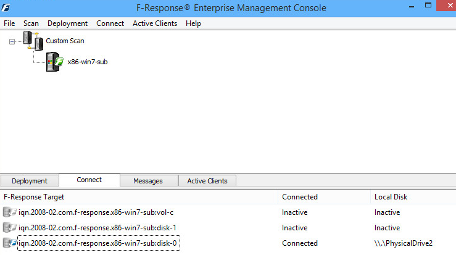Click the x86-win7-sub computer icon
This screenshot has height=255, width=456.
pos(55,62)
